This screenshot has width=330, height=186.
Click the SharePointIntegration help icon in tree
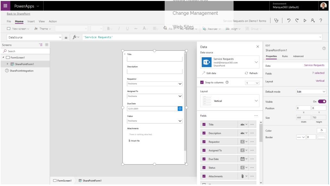pos(7,71)
